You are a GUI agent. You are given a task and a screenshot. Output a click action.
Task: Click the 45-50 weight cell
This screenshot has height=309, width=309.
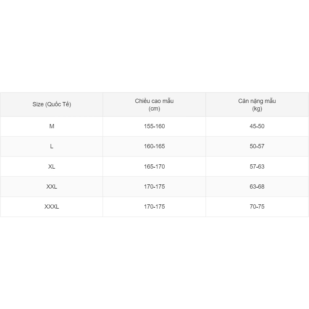click(257, 126)
